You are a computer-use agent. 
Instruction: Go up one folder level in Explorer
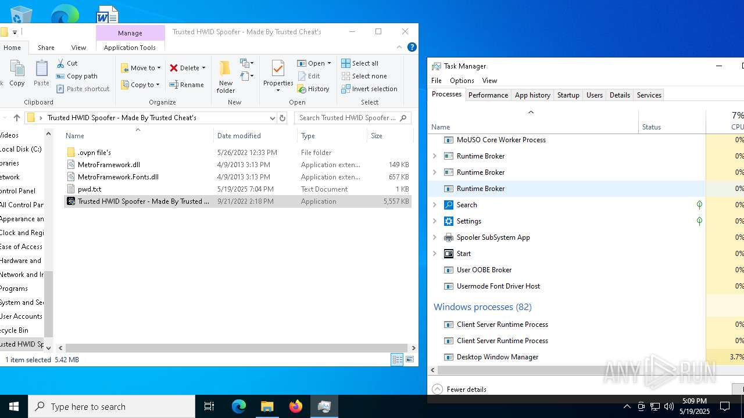point(17,118)
